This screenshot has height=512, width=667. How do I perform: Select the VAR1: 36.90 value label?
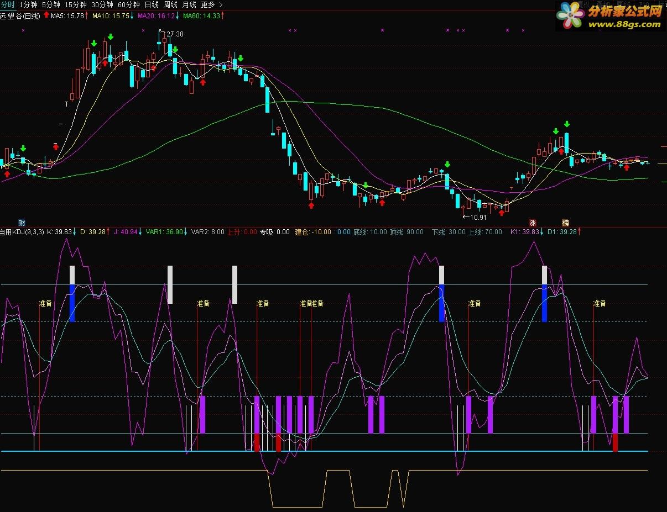164,232
